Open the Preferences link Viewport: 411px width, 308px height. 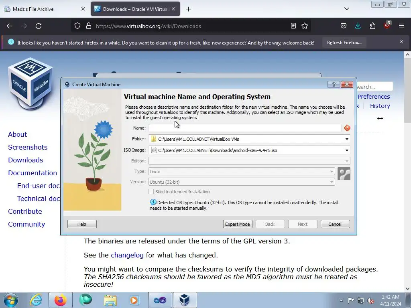pyautogui.click(x=374, y=97)
